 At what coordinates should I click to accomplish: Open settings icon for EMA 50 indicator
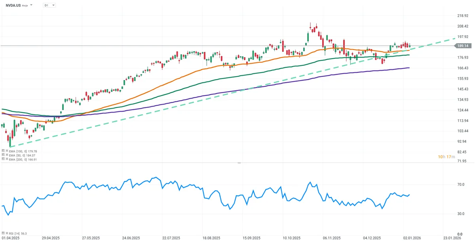(3, 155)
